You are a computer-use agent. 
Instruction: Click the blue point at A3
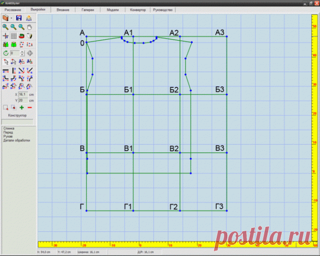tap(227, 36)
